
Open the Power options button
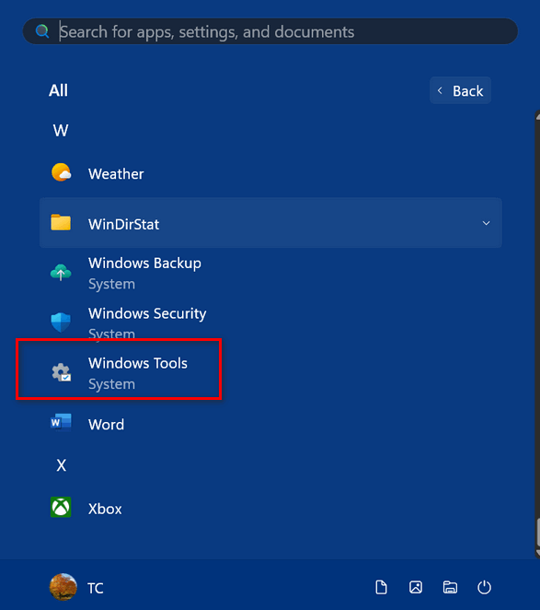(x=484, y=587)
